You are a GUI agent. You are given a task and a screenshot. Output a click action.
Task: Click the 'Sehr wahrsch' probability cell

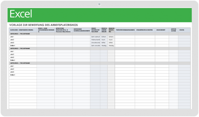pyautogui.click(x=95, y=37)
